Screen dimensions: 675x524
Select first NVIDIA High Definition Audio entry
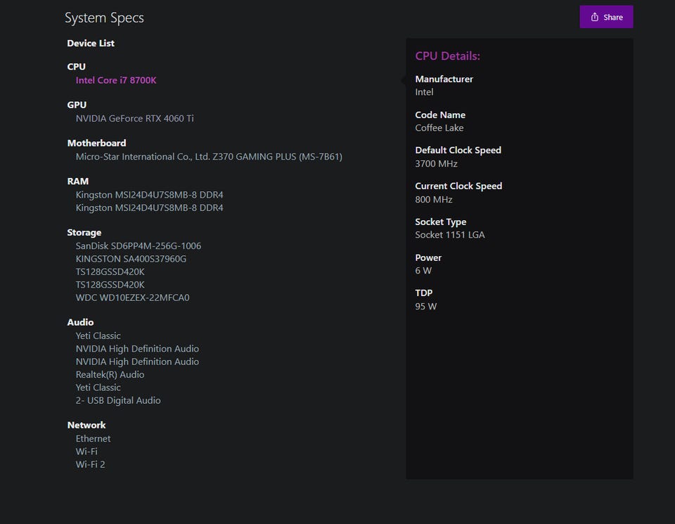pyautogui.click(x=137, y=349)
